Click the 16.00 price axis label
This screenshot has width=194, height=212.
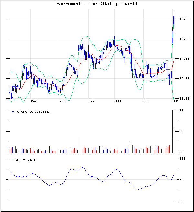click(184, 39)
